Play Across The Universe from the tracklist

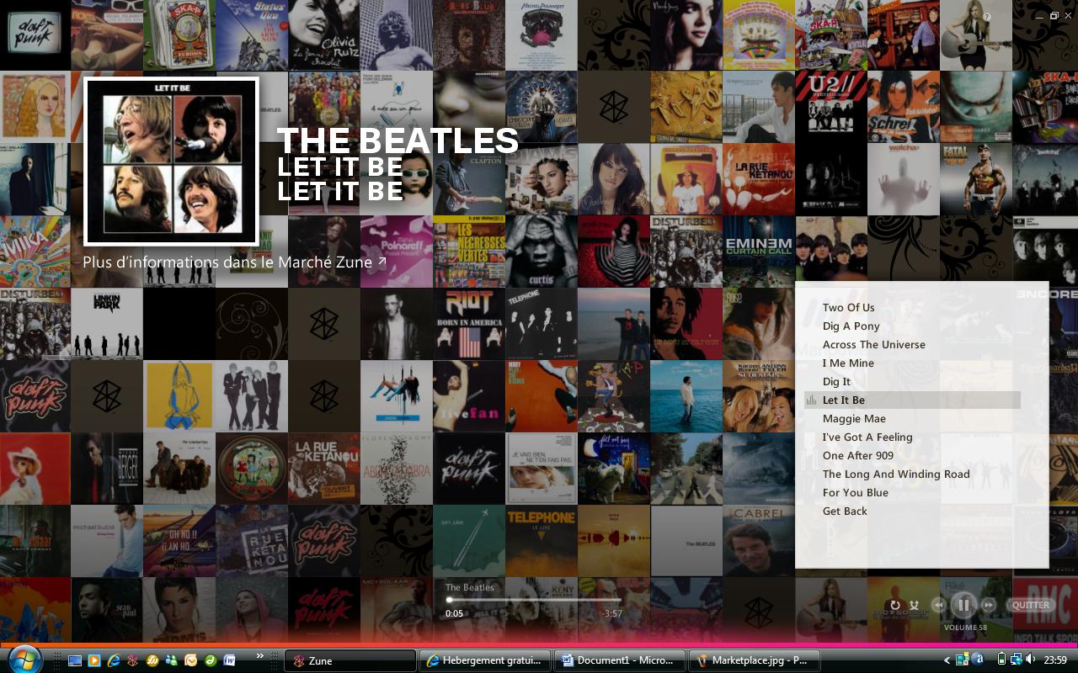pyautogui.click(x=873, y=345)
